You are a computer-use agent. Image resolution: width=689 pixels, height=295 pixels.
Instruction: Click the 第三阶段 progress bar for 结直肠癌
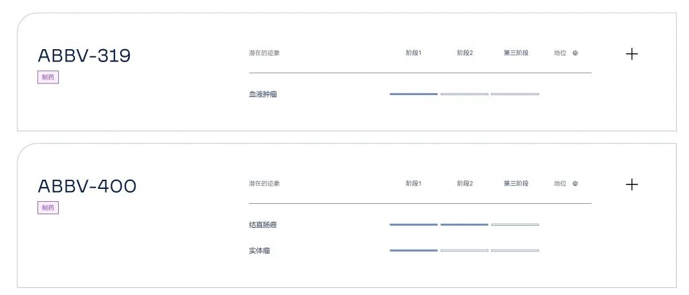pos(515,224)
